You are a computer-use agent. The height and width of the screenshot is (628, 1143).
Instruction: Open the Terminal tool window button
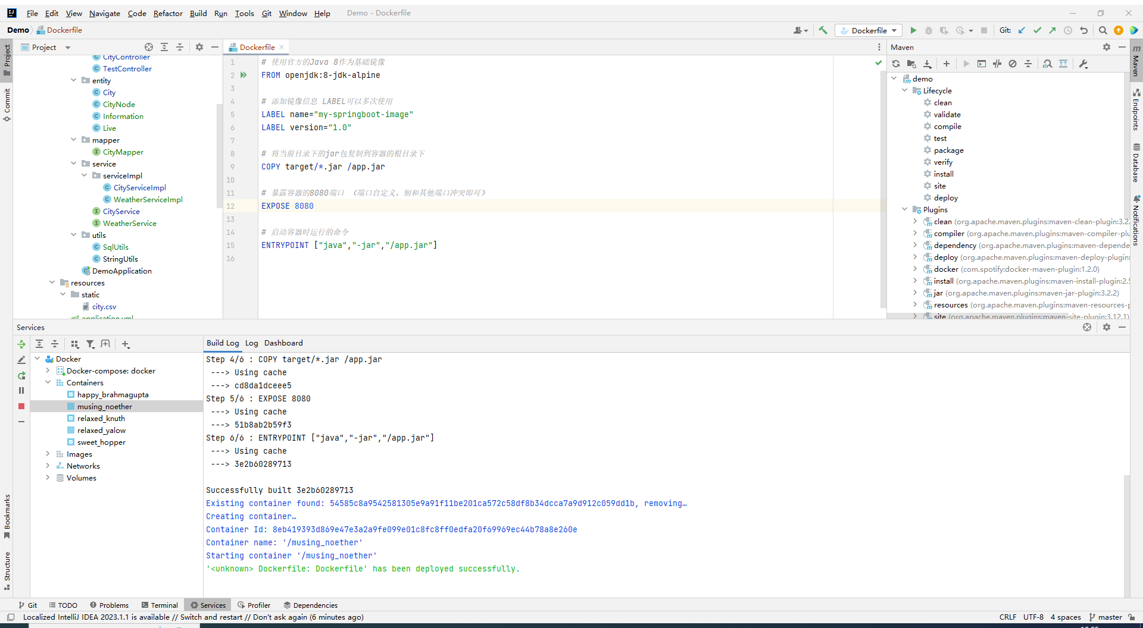tap(160, 605)
